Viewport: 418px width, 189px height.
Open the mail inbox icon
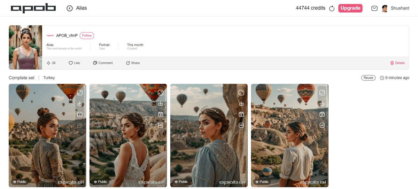(374, 8)
